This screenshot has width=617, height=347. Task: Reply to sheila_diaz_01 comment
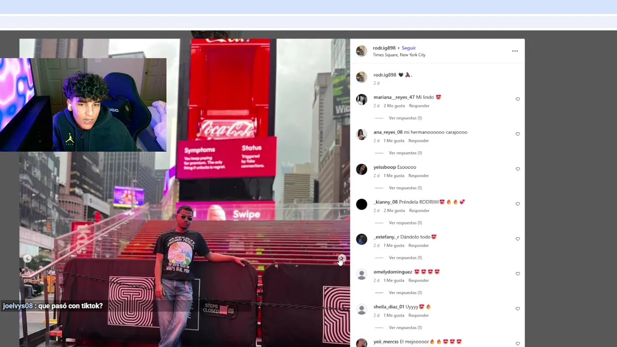tap(418, 316)
